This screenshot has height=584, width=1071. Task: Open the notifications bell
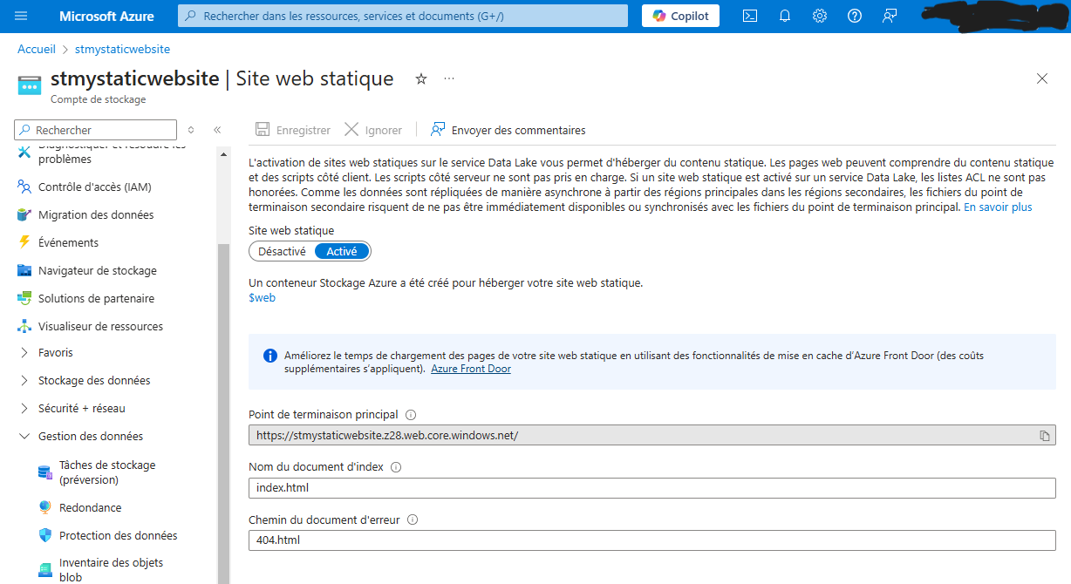(785, 16)
